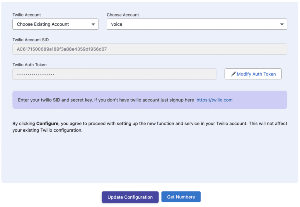Click the Twilio Auth Token label
The width and height of the screenshot is (300, 207).
(x=29, y=65)
